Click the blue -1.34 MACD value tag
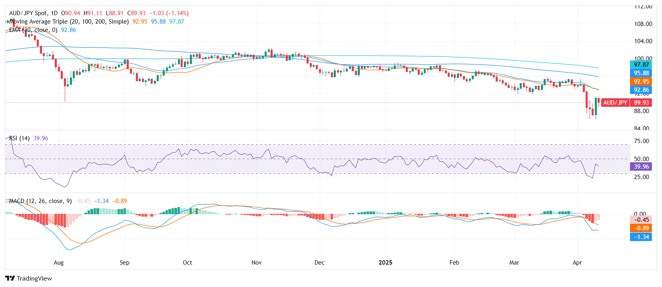 tap(641, 237)
